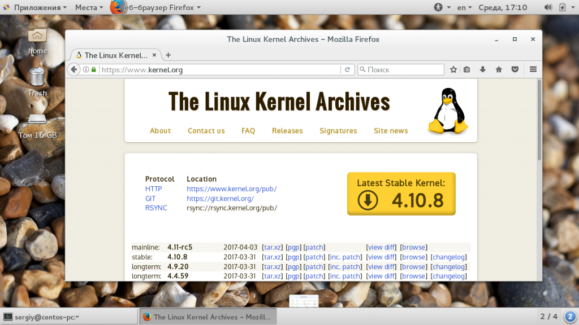Viewport: 579px width, 325px height.
Task: Click the battery icon in top panel
Action: click(563, 7)
